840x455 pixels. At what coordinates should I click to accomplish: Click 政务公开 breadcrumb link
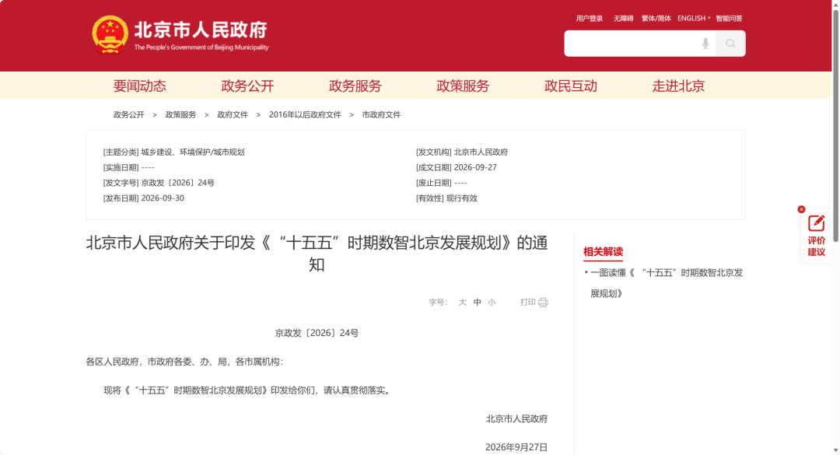click(x=128, y=114)
